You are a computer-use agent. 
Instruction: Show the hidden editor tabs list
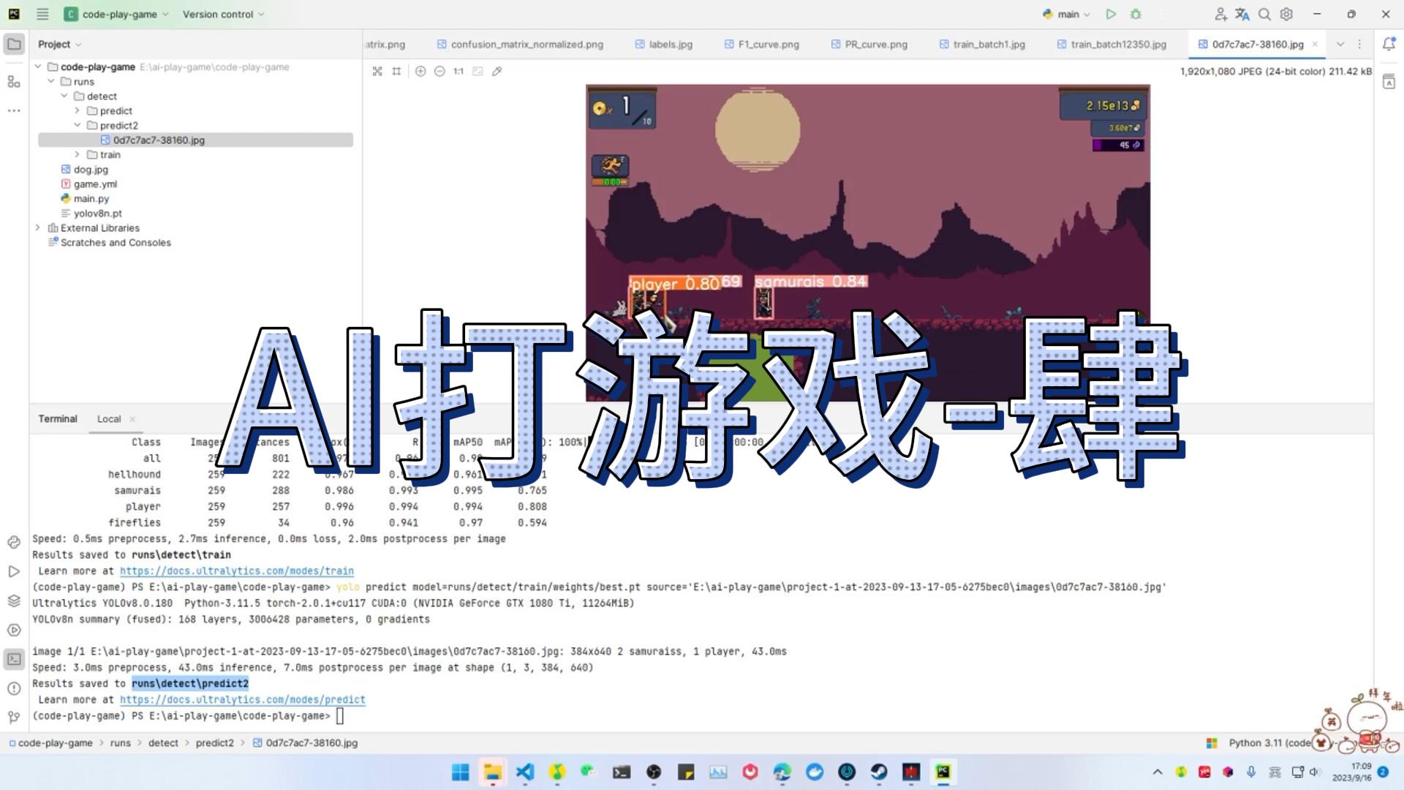(1340, 44)
